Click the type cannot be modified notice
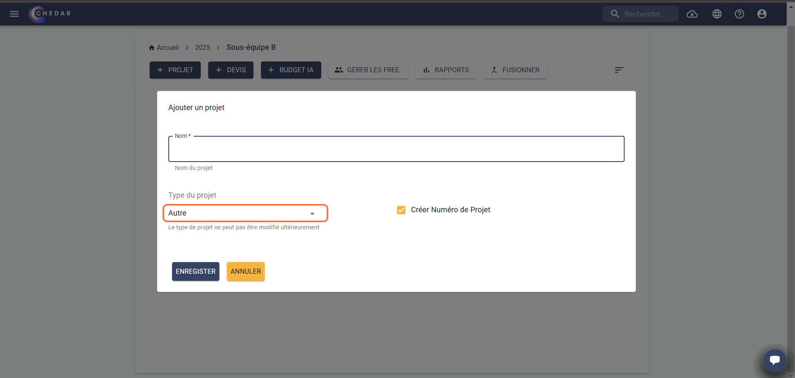Viewport: 795px width, 378px height. coord(244,227)
